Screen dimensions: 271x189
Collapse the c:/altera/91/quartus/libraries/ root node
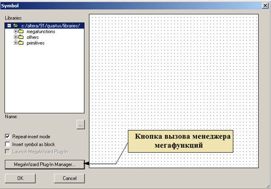(x=9, y=26)
